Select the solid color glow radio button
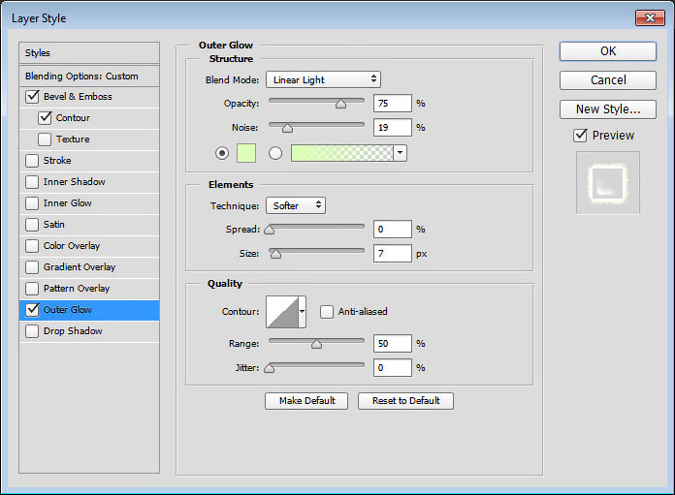The width and height of the screenshot is (675, 495). point(222,153)
